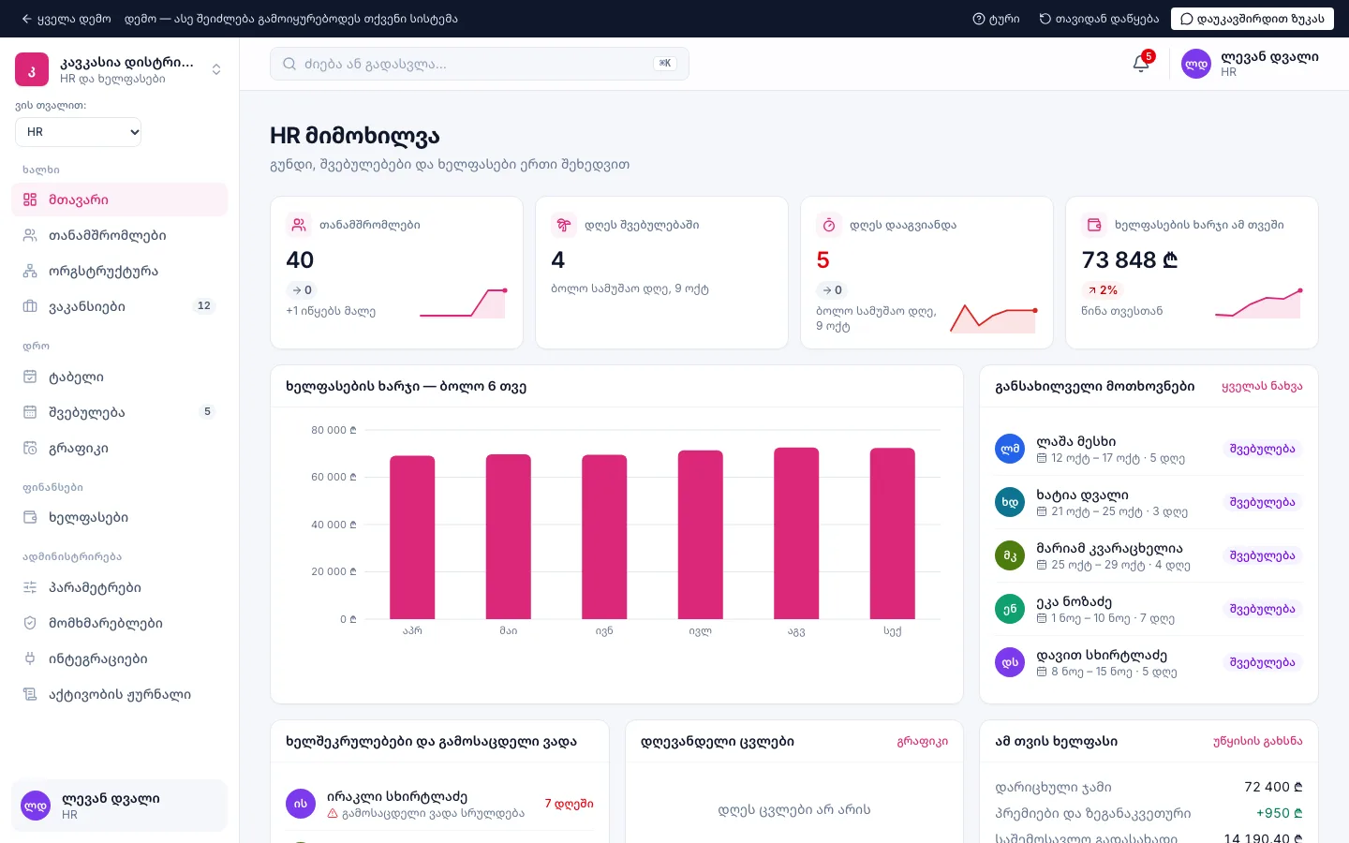Open პარამეტრები in the sidebar
The height and width of the screenshot is (843, 1349).
coord(119,587)
